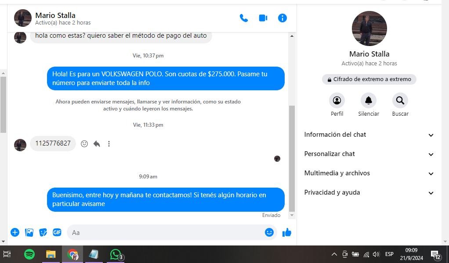Send a thumbs up like
449x263 pixels.
point(287,232)
